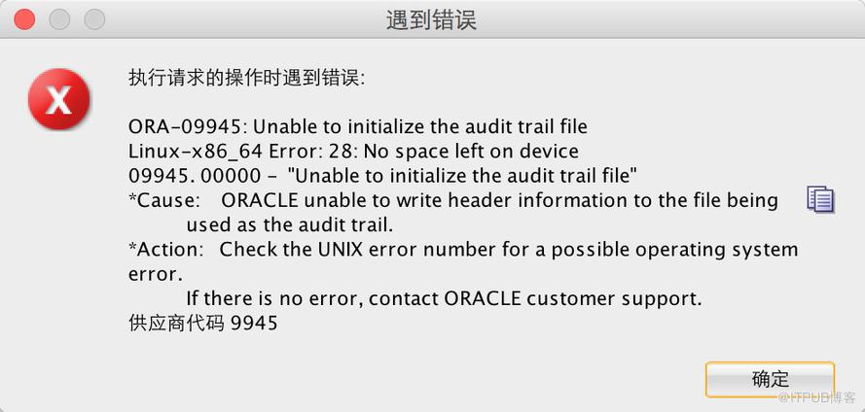Click the gray minimize button in the title bar
The image size is (865, 412).
[59, 19]
